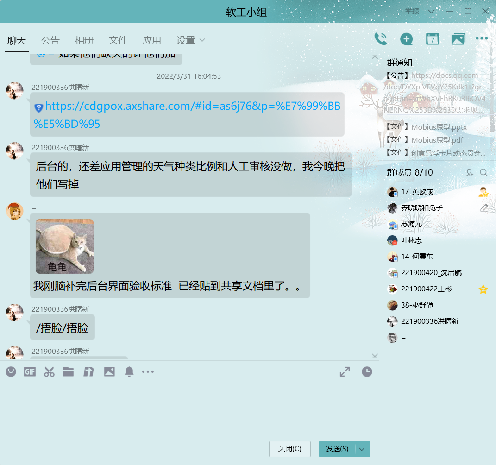Screen dimensions: 496x465
Task: Switch to the 文件 tab
Action: tap(118, 40)
